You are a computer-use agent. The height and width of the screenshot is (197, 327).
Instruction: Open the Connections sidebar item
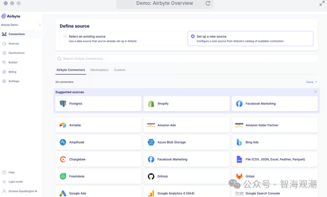[21, 34]
